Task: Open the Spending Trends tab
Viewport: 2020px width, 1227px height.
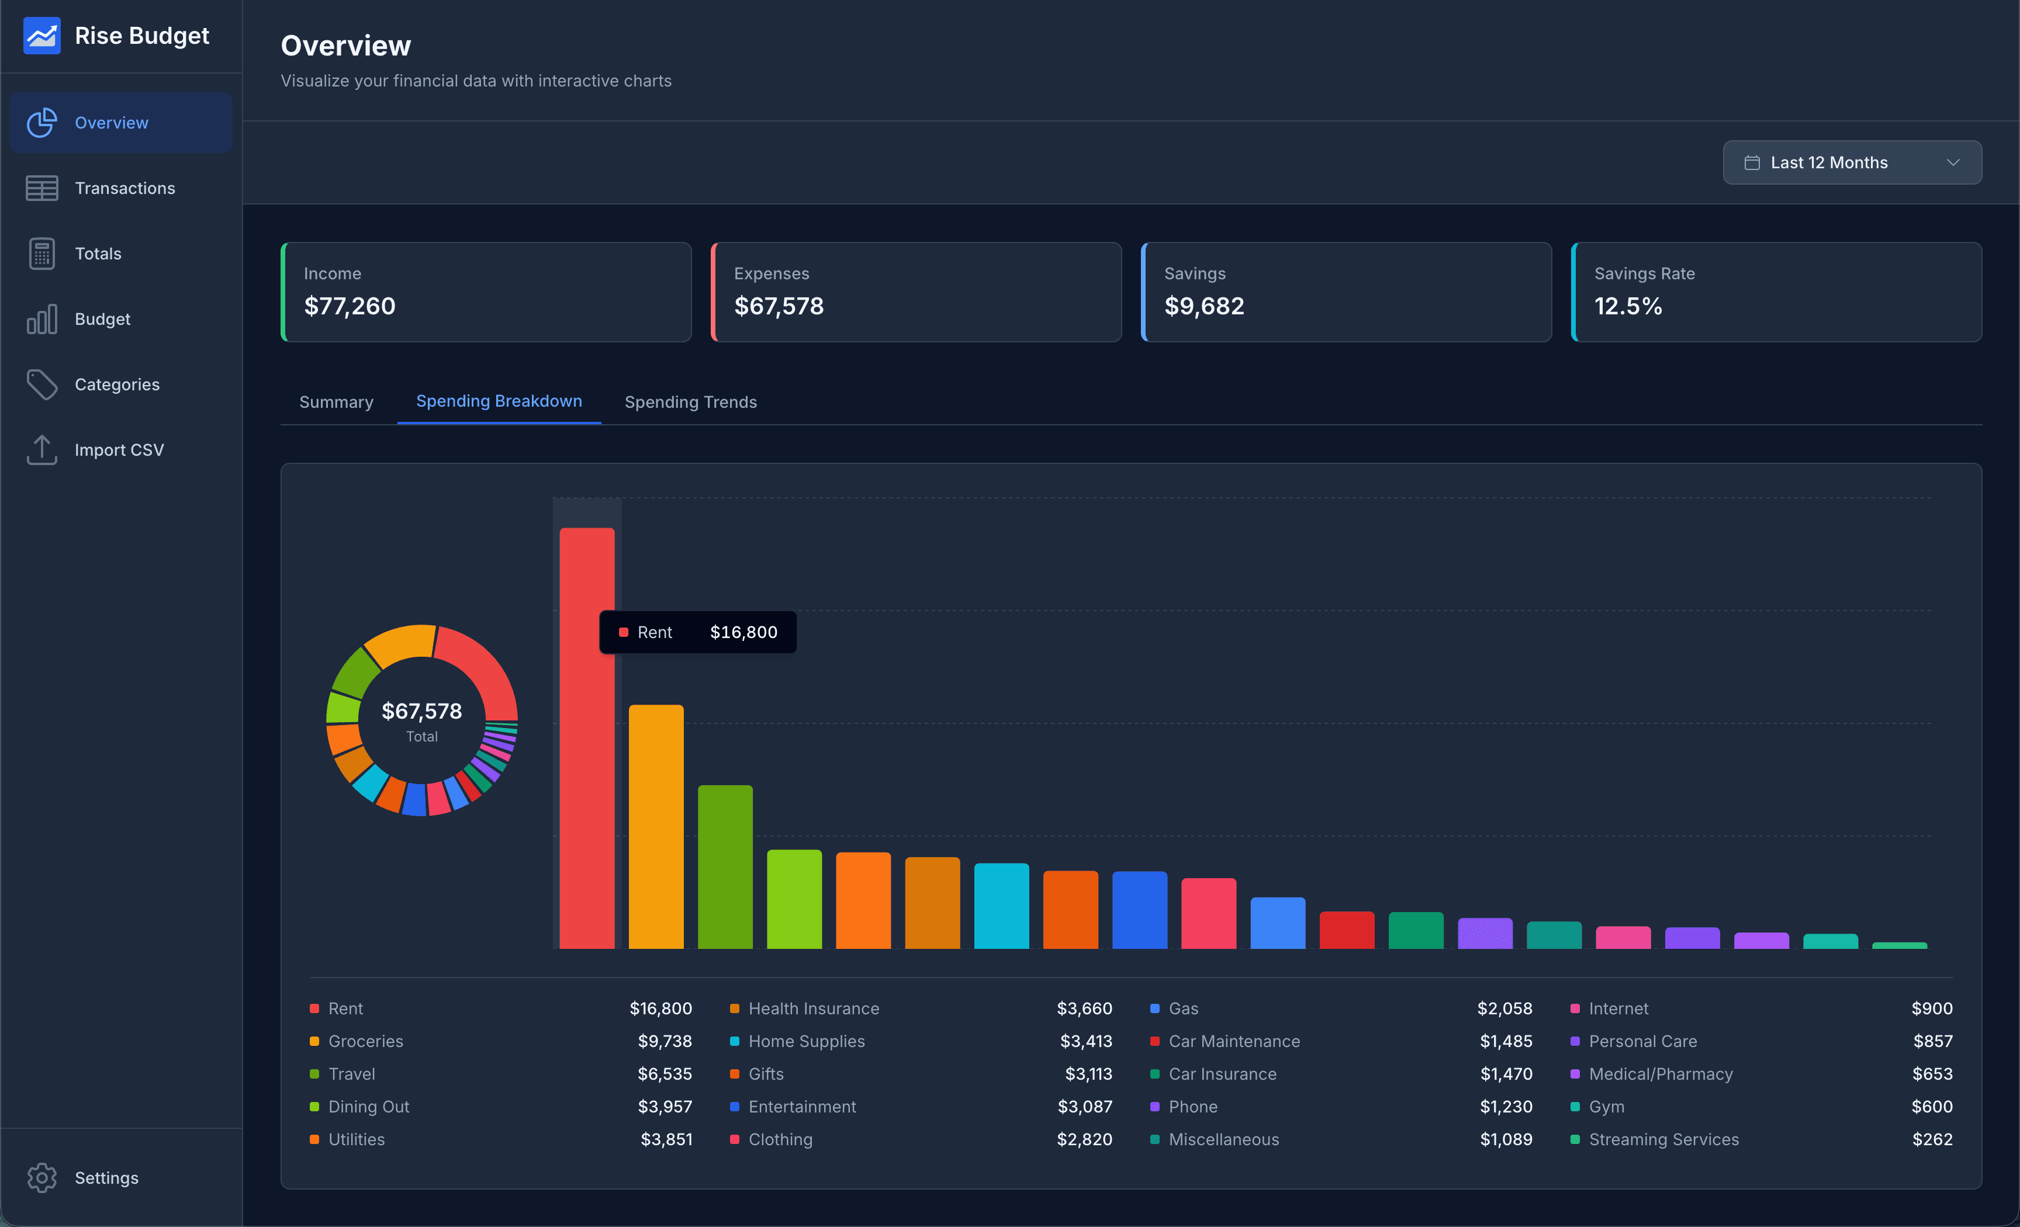Action: coord(690,401)
